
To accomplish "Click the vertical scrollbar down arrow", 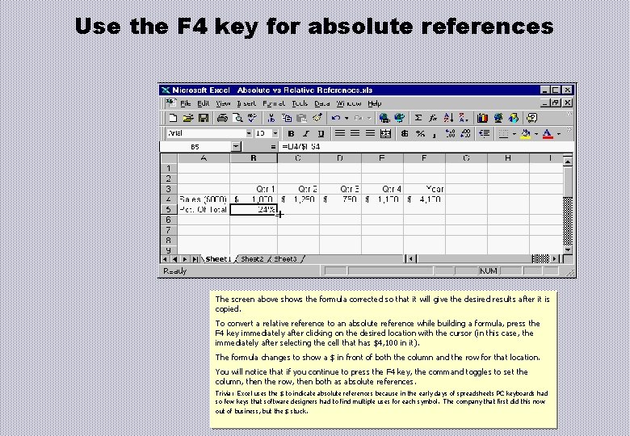I will [x=568, y=249].
